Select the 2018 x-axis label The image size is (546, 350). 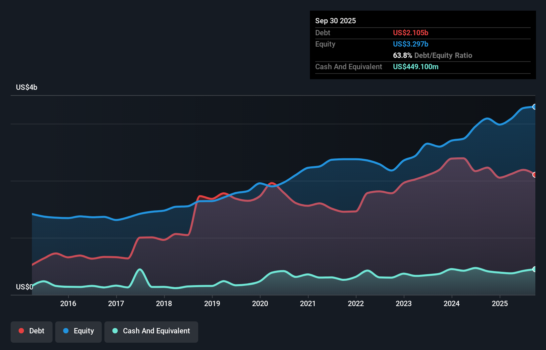[164, 303]
